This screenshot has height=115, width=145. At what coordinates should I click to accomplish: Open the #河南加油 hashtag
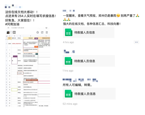(12, 24)
